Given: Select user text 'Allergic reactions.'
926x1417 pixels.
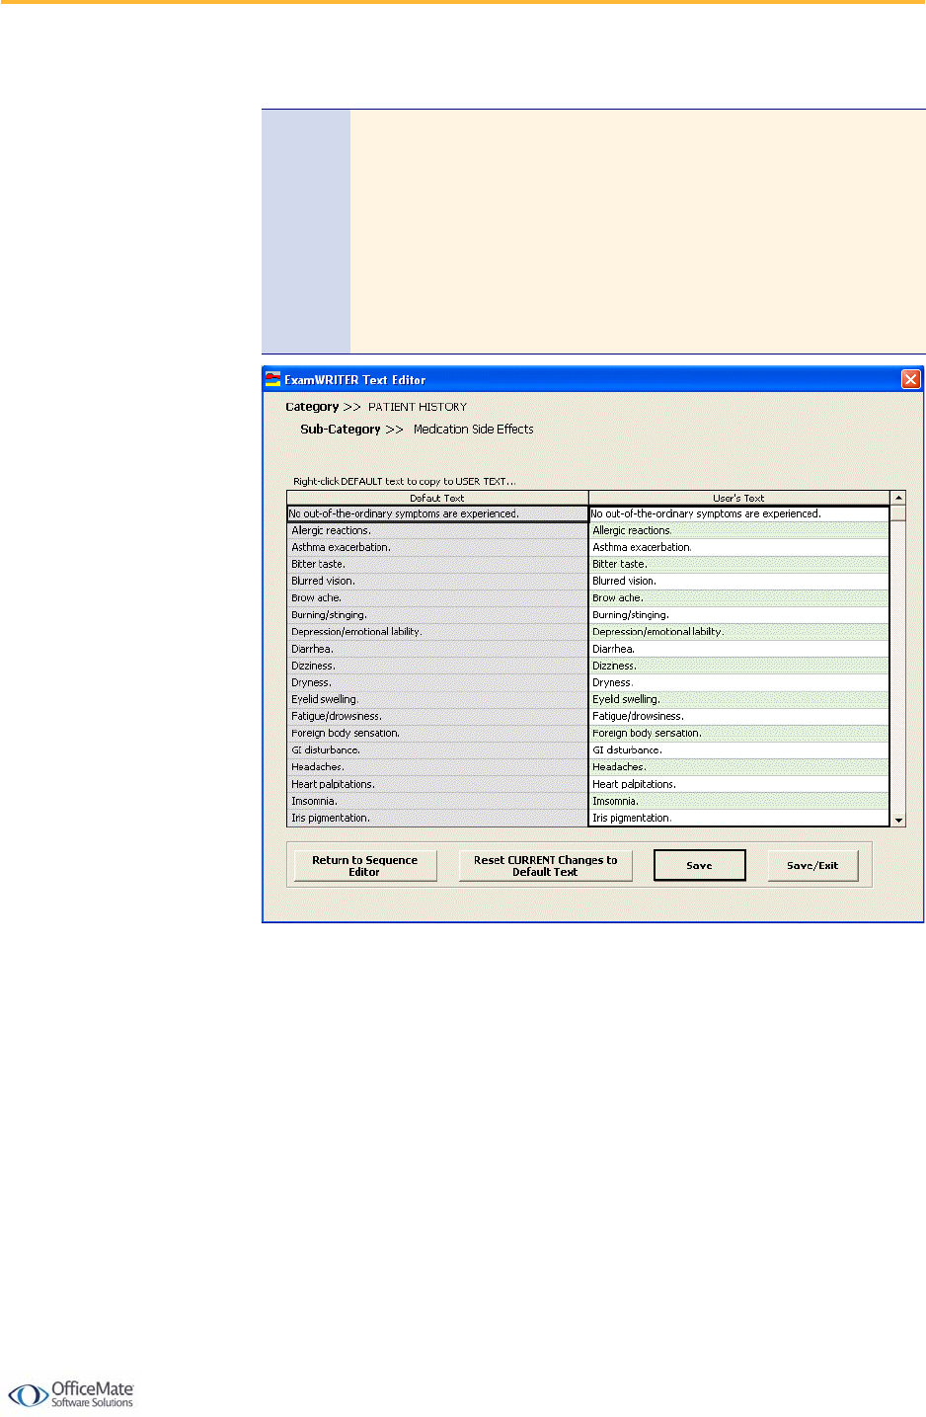Looking at the screenshot, I should coord(738,530).
